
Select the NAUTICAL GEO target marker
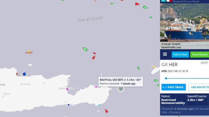point(121,89)
